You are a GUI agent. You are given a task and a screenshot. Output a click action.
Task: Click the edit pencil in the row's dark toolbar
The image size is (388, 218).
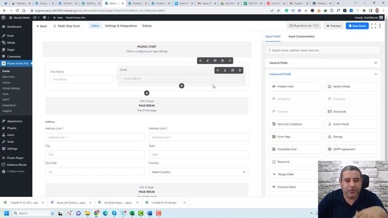click(x=207, y=61)
